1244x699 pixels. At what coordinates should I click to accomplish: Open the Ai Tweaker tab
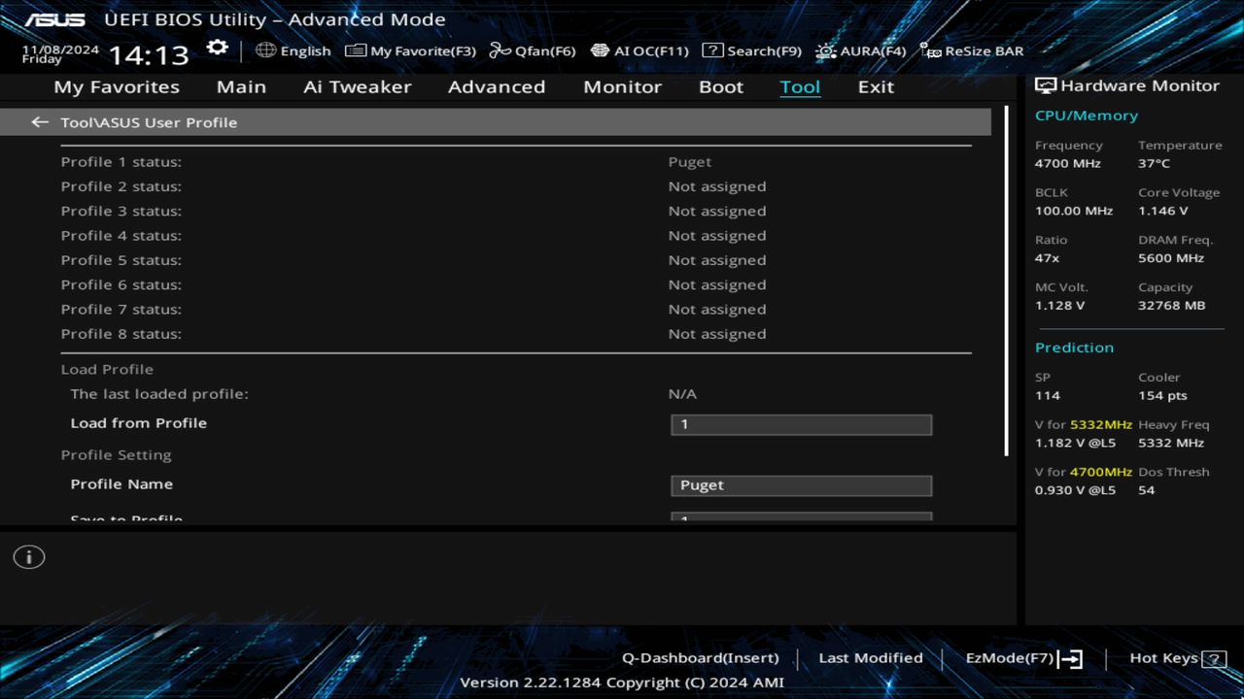coord(357,86)
